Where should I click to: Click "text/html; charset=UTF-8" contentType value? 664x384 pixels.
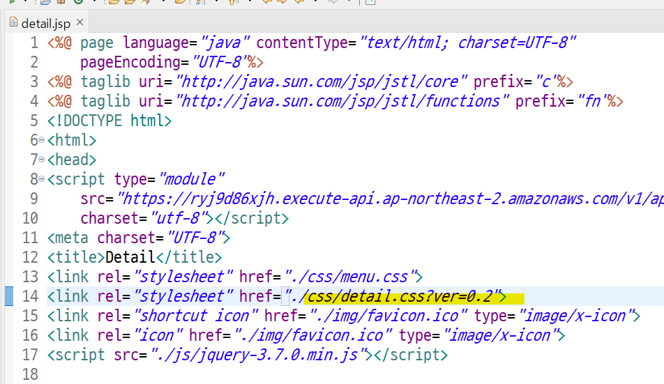(x=468, y=43)
